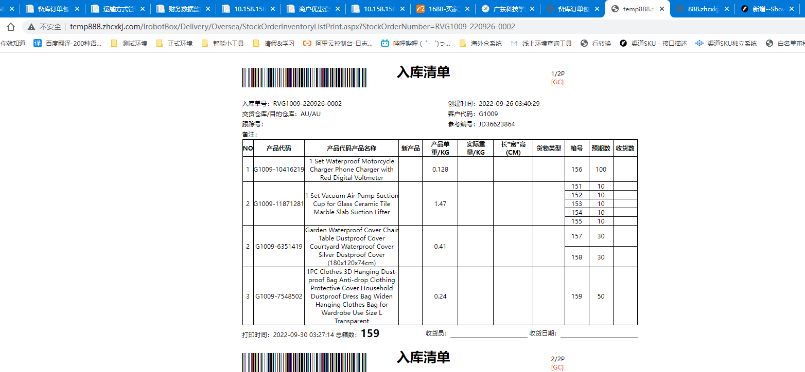Click the 1/2P page indicator
Viewport: 805px width, 372px height.
(x=557, y=74)
